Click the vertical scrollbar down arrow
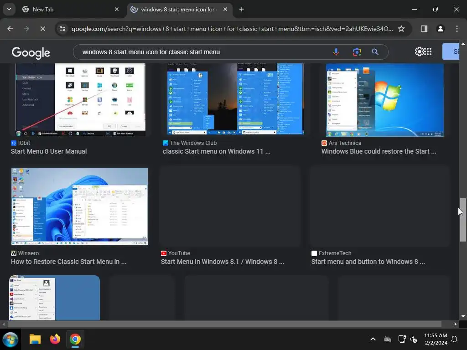 pos(463,316)
